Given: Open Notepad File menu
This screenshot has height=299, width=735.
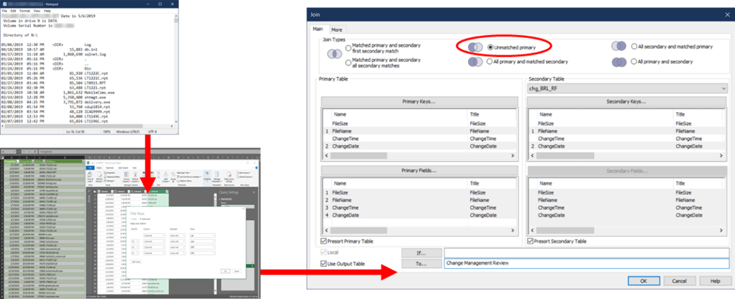Looking at the screenshot, I should [x=5, y=10].
